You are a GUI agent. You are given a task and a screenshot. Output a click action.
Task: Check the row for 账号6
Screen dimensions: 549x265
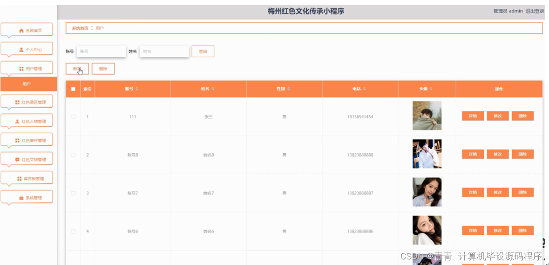[x=73, y=231]
